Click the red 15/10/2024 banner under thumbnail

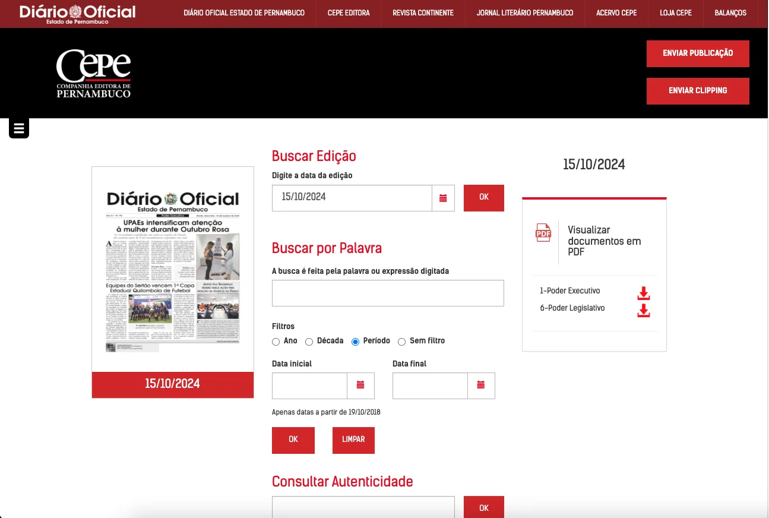173,384
